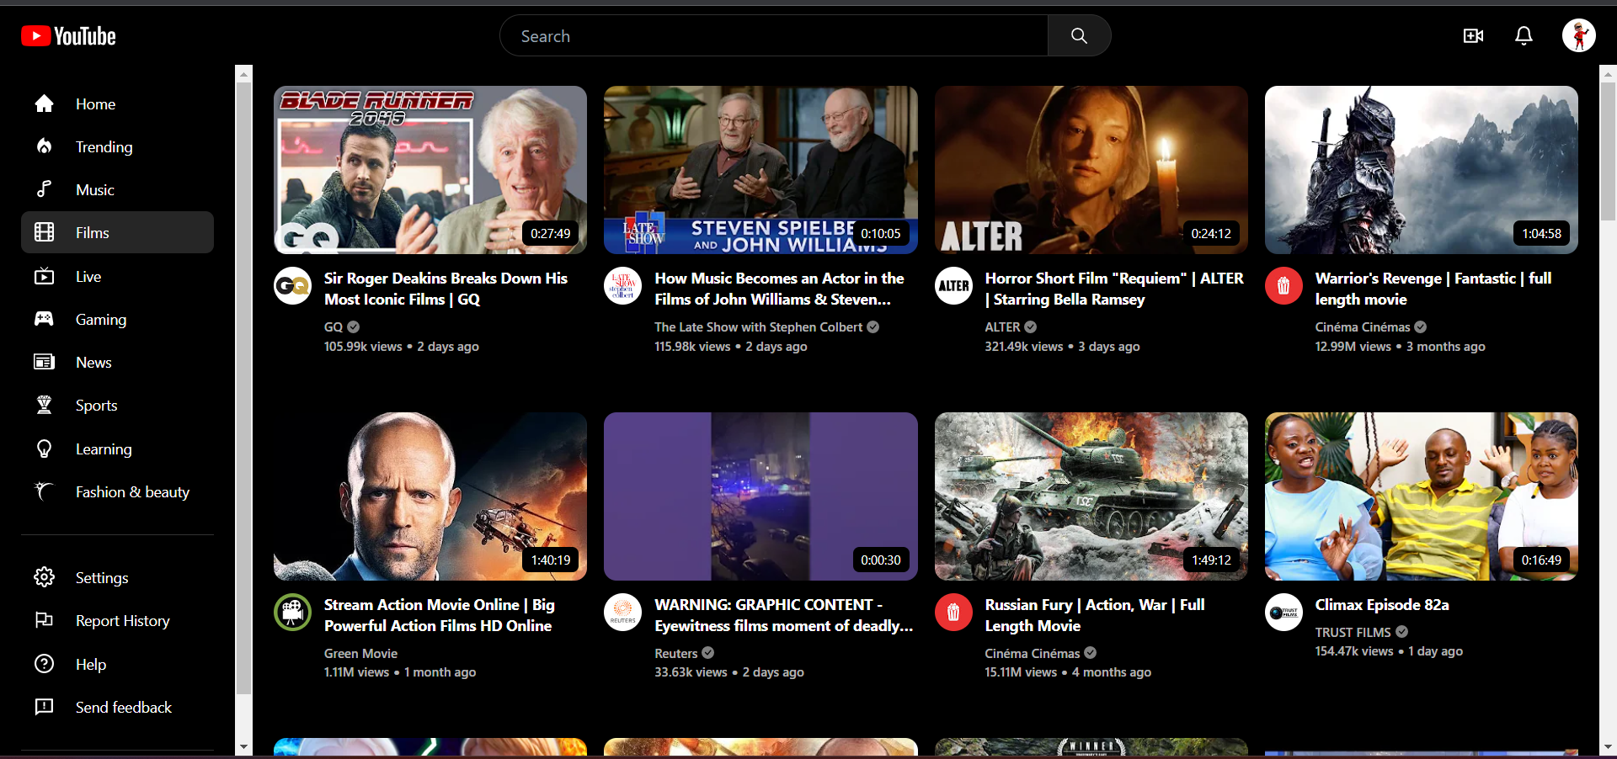Click the magnifier search button

1079,35
